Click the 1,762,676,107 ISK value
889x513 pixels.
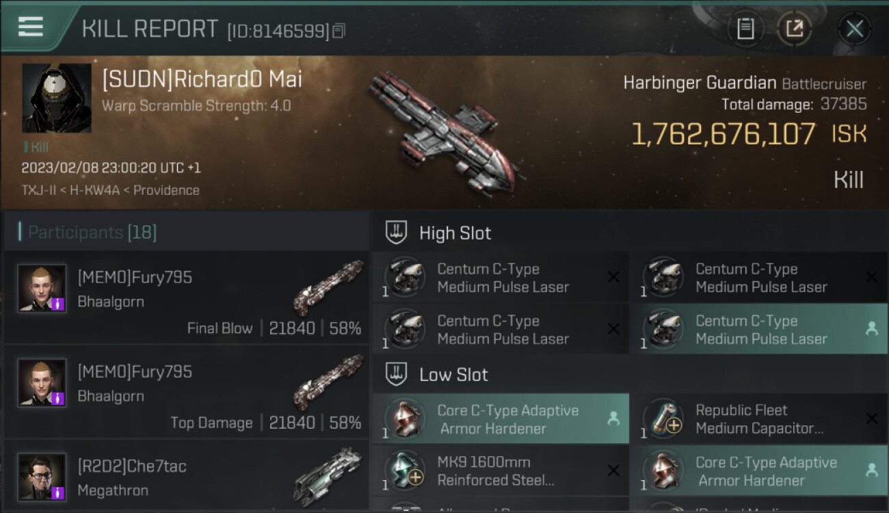point(724,135)
